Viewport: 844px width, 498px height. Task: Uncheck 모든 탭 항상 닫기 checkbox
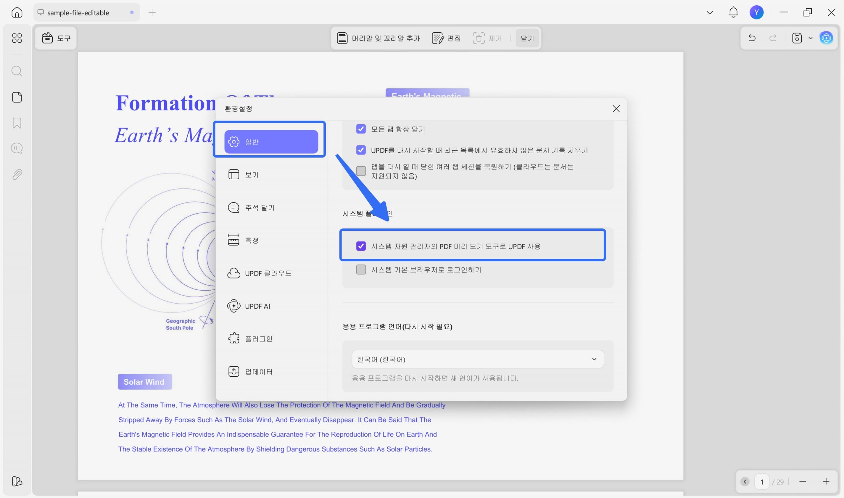click(361, 129)
